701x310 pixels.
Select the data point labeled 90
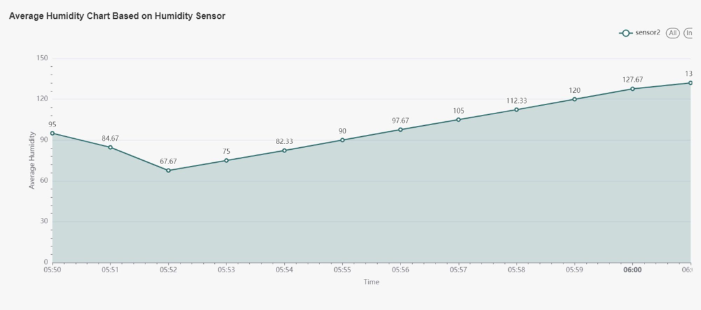pos(343,140)
